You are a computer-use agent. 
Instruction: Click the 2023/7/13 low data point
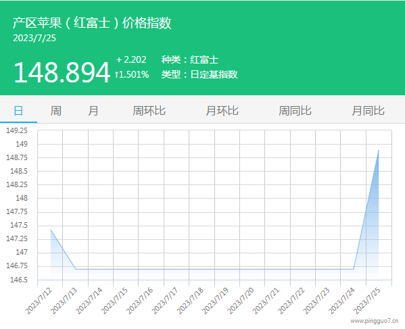point(76,269)
